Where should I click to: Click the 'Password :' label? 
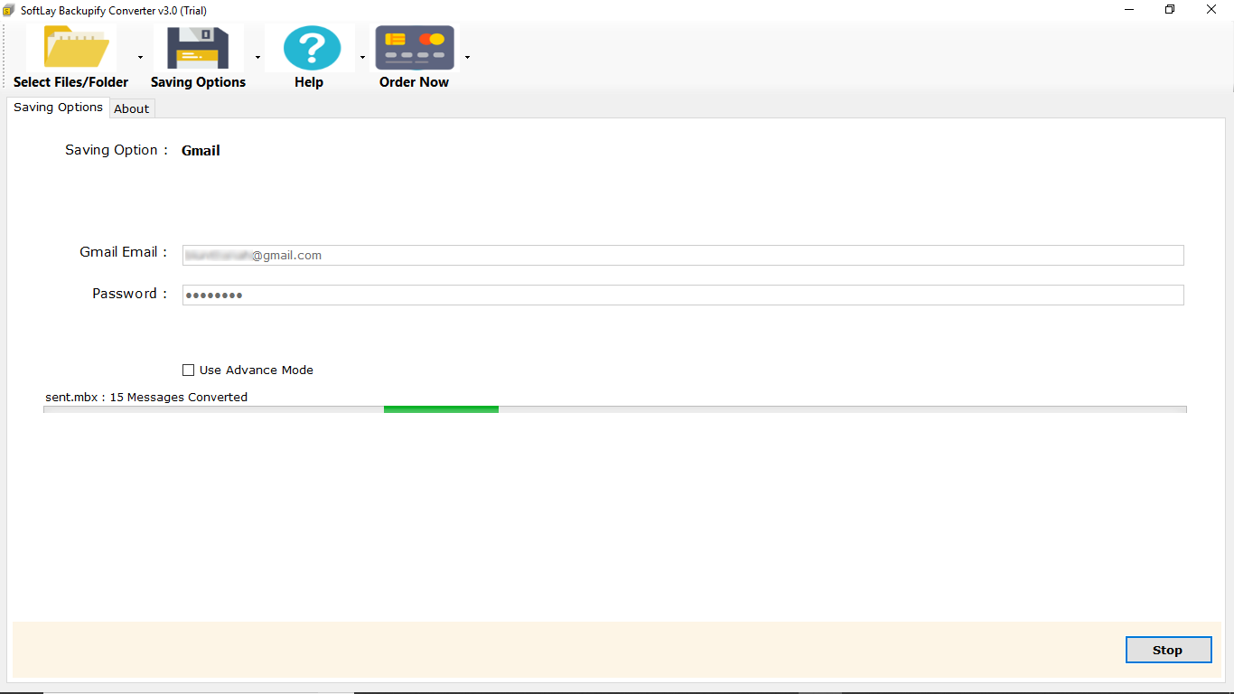(130, 294)
